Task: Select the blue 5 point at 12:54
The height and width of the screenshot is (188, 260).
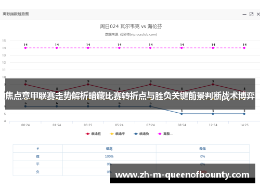Action: coord(213,114)
